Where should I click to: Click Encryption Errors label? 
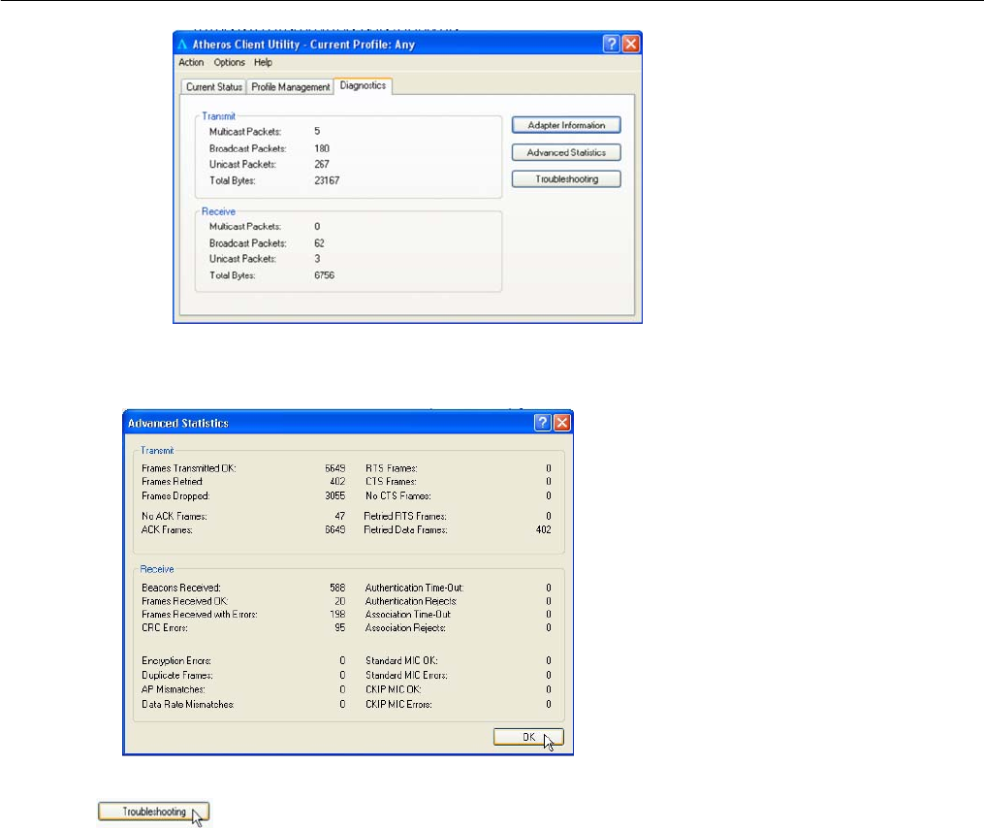[176, 660]
